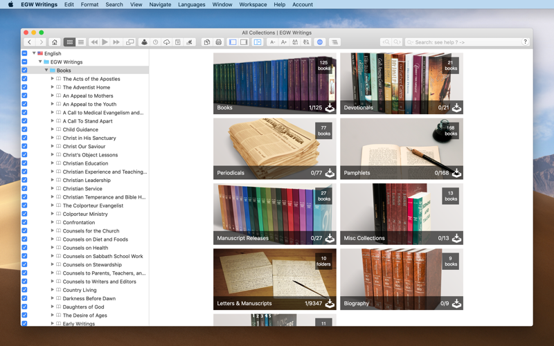Decrease font size with A- button
The width and height of the screenshot is (554, 346).
[272, 42]
